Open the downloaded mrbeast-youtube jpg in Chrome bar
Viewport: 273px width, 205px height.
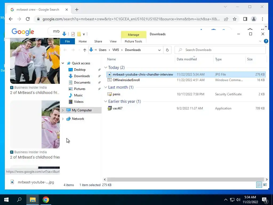pos(32,182)
